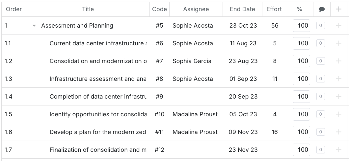Click the plus icon on row 1.5

[338, 114]
